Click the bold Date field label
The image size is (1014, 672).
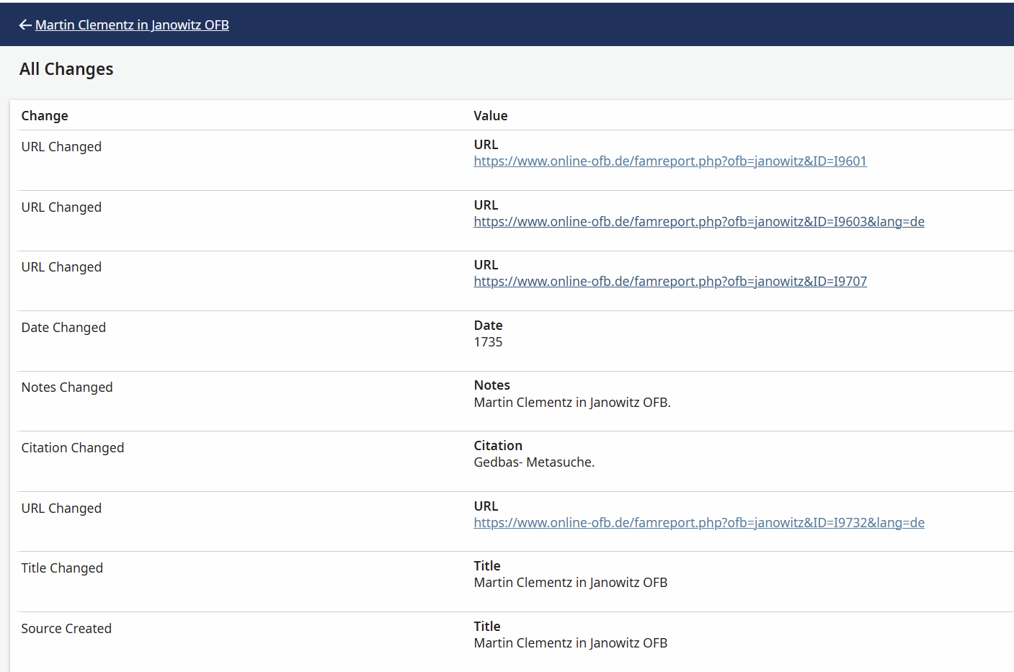[488, 326]
